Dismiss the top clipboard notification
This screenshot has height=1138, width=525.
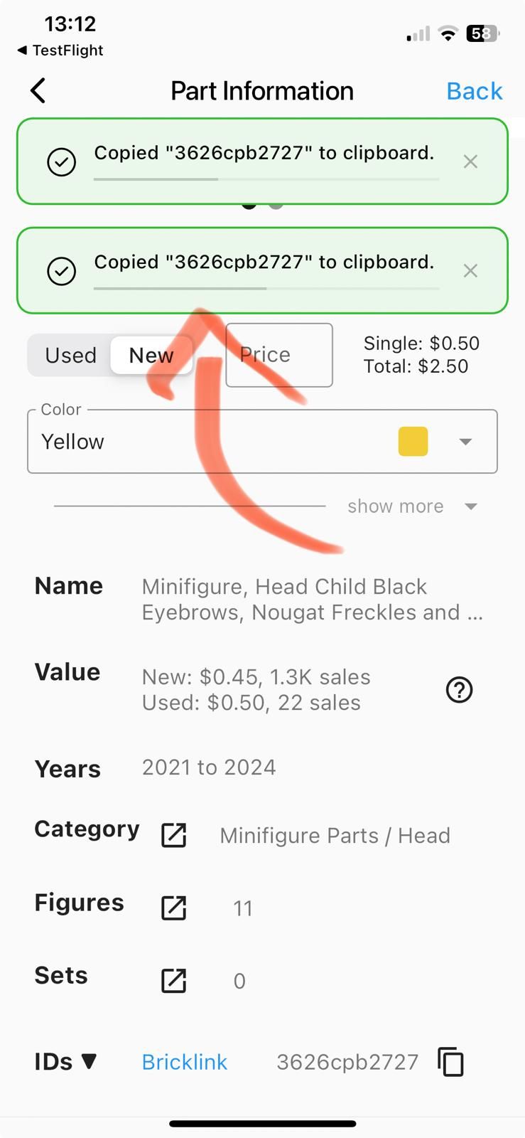pos(470,161)
